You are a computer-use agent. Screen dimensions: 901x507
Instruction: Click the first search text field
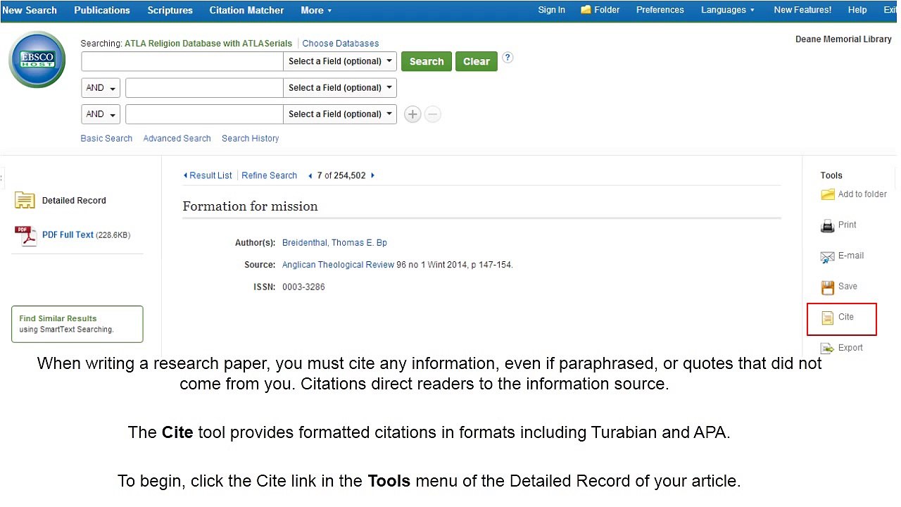pyautogui.click(x=182, y=61)
